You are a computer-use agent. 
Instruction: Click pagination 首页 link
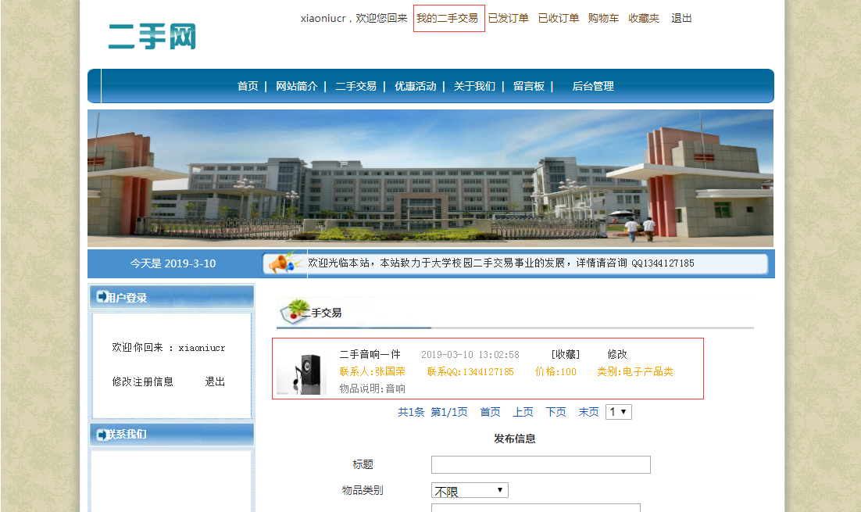(491, 412)
